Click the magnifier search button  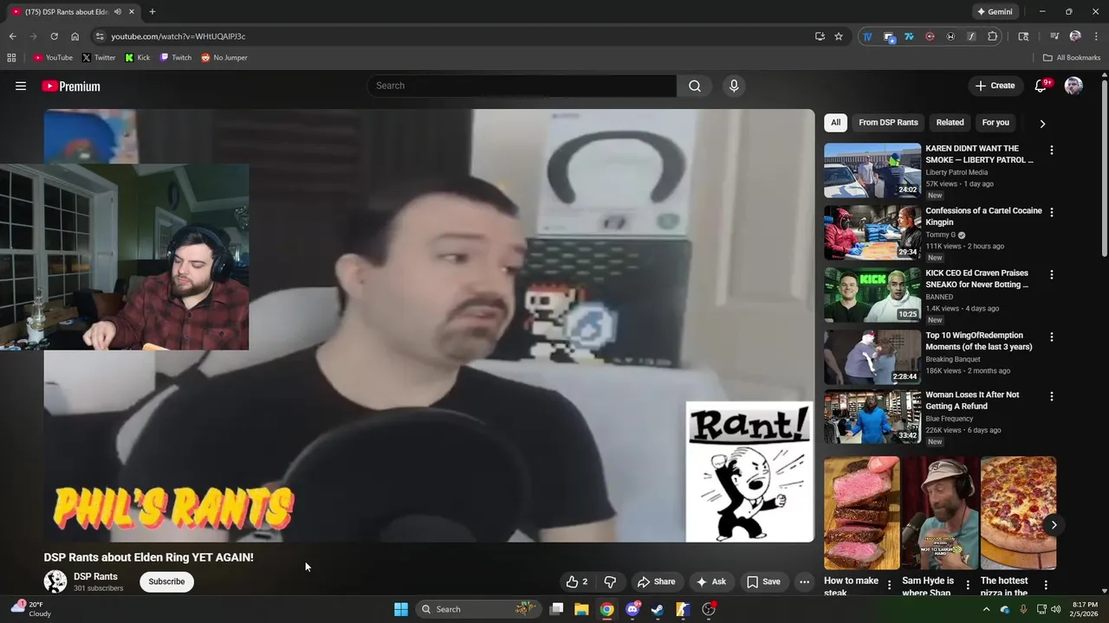[695, 86]
